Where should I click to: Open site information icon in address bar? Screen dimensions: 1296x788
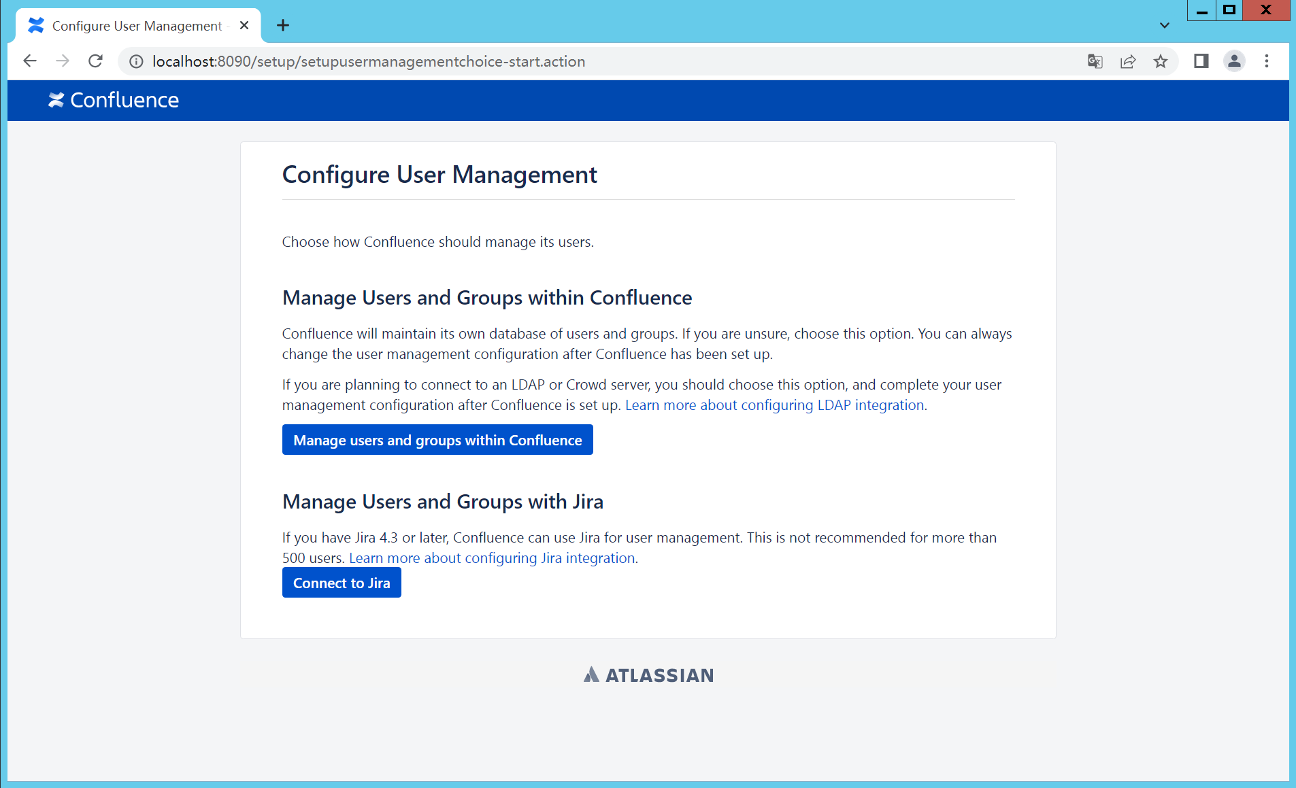(136, 61)
